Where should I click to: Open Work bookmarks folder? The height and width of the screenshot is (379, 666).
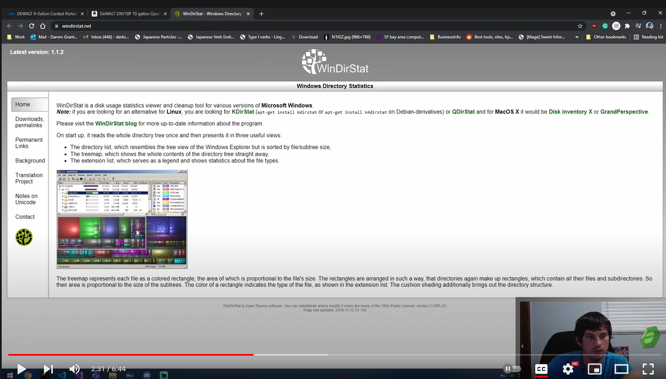coord(16,37)
